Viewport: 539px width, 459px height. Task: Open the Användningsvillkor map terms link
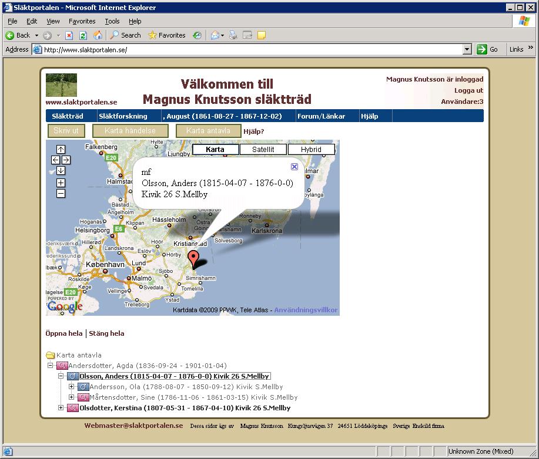(x=306, y=310)
